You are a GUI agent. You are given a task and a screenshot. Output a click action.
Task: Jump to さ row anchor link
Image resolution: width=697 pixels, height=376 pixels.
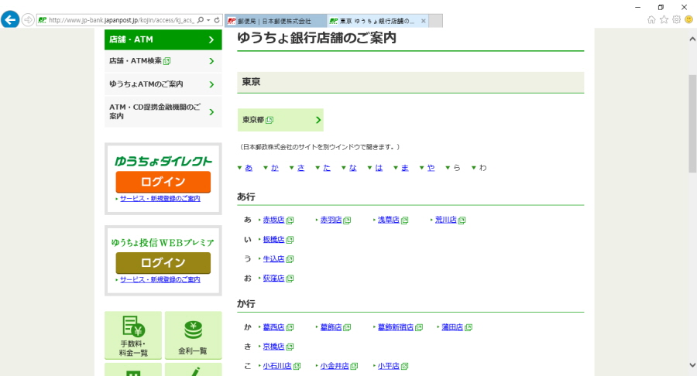coord(301,168)
